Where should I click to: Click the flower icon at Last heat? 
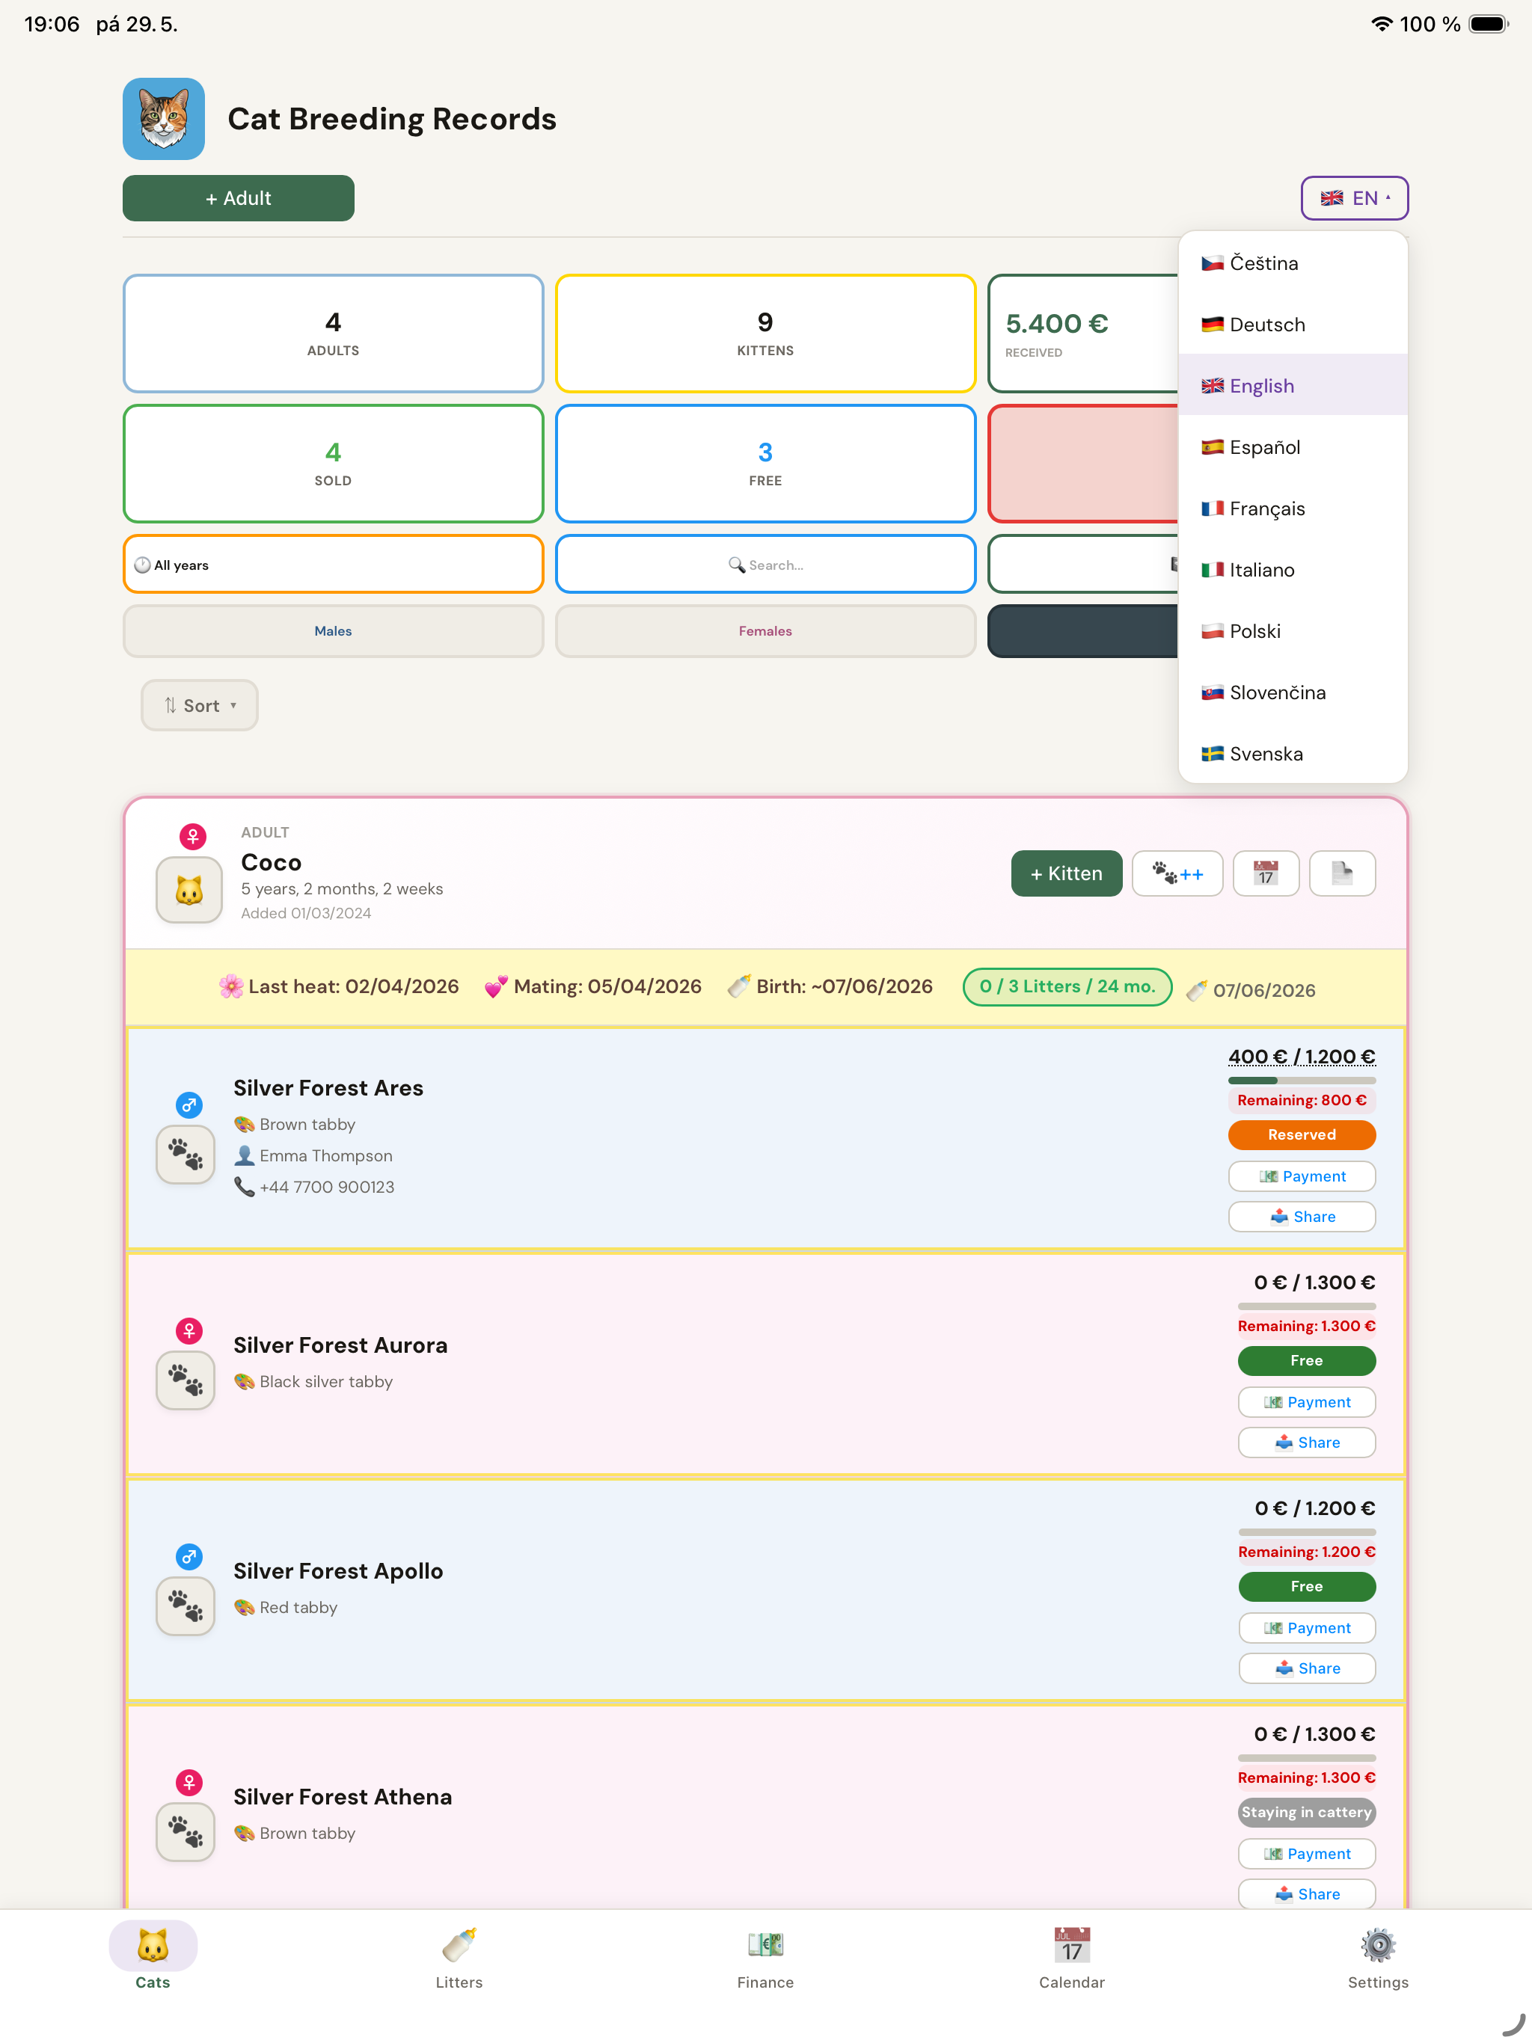[x=231, y=986]
